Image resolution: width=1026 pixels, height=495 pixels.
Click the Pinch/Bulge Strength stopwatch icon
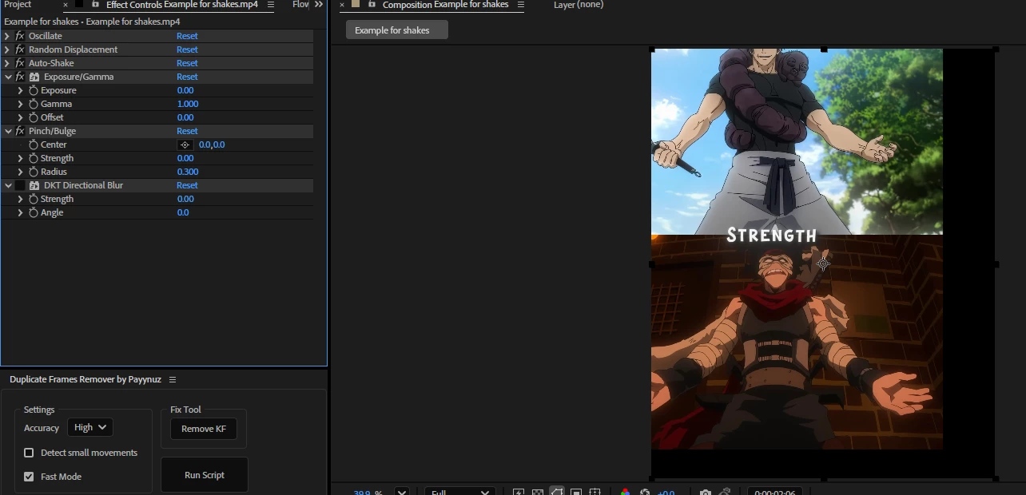click(x=34, y=158)
